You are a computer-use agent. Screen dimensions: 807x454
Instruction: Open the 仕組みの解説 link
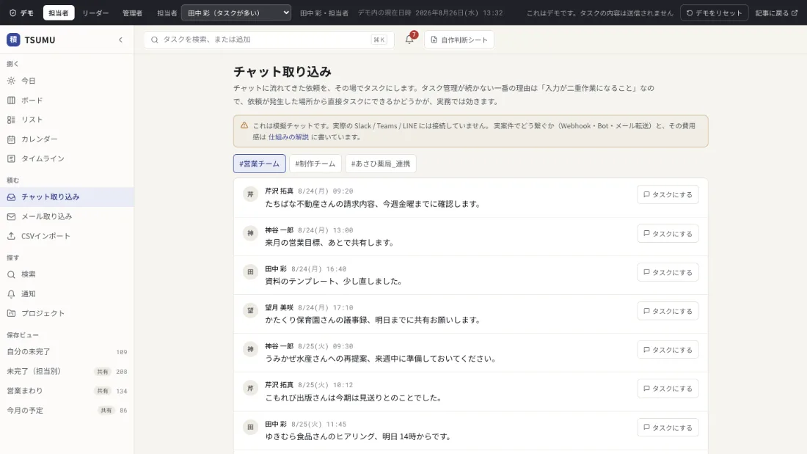pyautogui.click(x=288, y=137)
